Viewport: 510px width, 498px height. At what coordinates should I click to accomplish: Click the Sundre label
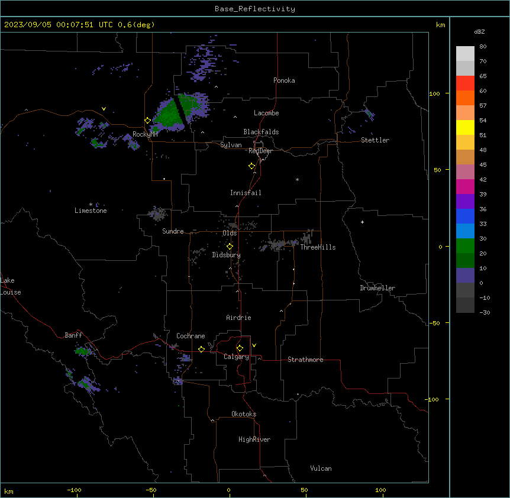[x=173, y=231]
